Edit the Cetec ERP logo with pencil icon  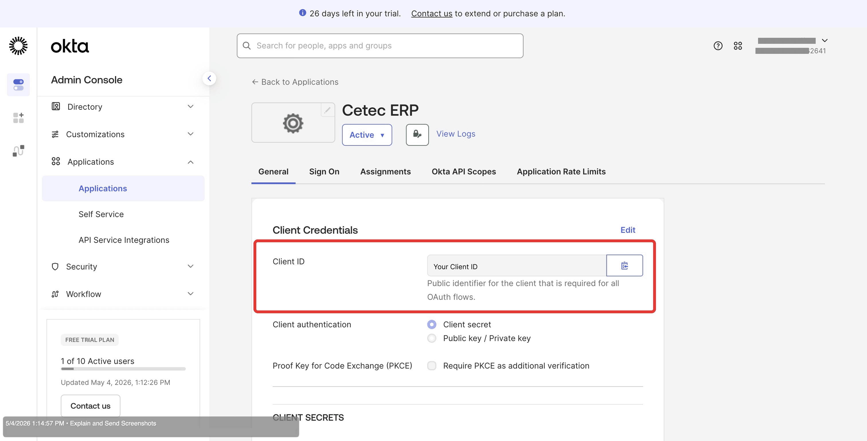pos(327,110)
